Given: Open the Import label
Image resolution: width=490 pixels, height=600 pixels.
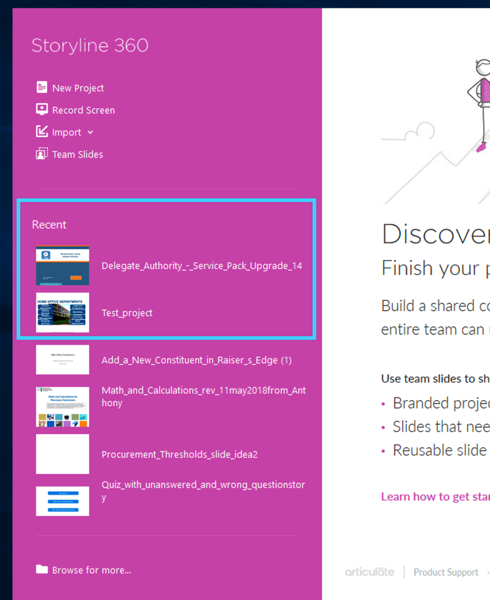Looking at the screenshot, I should point(67,132).
